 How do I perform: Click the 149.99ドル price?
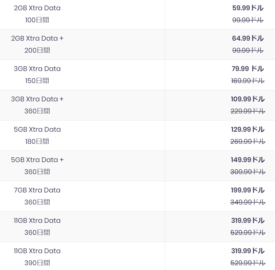tap(248, 160)
